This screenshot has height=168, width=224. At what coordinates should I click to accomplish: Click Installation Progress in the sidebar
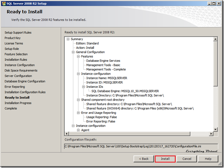[x=18, y=103]
